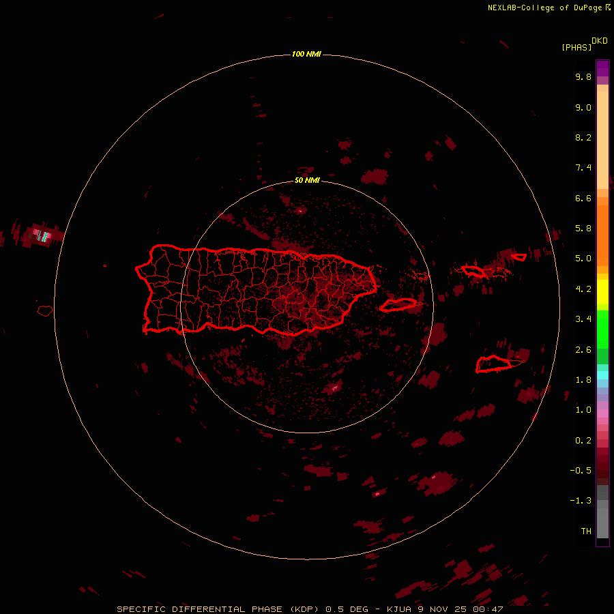
Task: Click the small Mona island outline west of Puerto Rico
Action: 44,311
